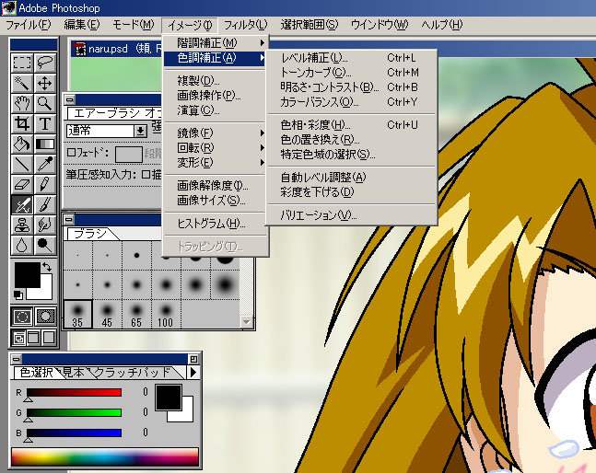
Task: Choose standard window screen mode
Action: pyautogui.click(x=19, y=338)
